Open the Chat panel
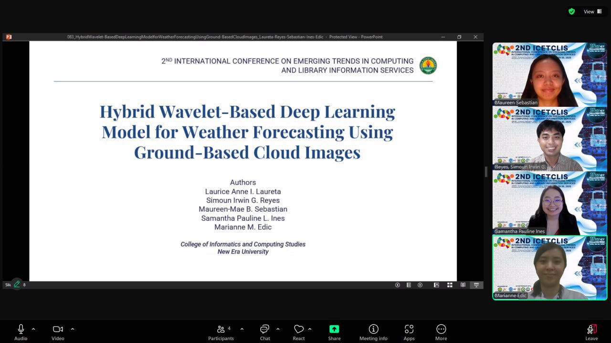The image size is (611, 343). pyautogui.click(x=265, y=330)
